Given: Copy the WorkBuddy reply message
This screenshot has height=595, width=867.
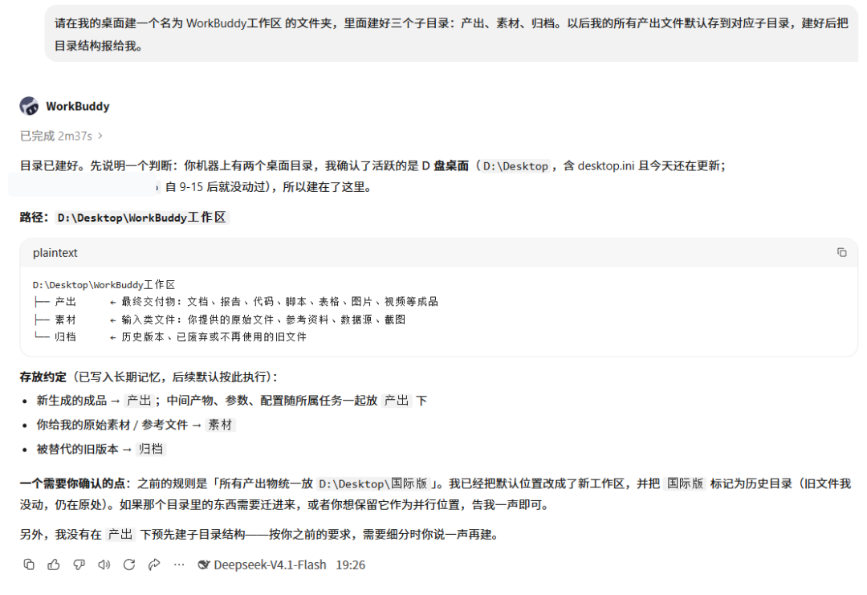Looking at the screenshot, I should [x=29, y=564].
